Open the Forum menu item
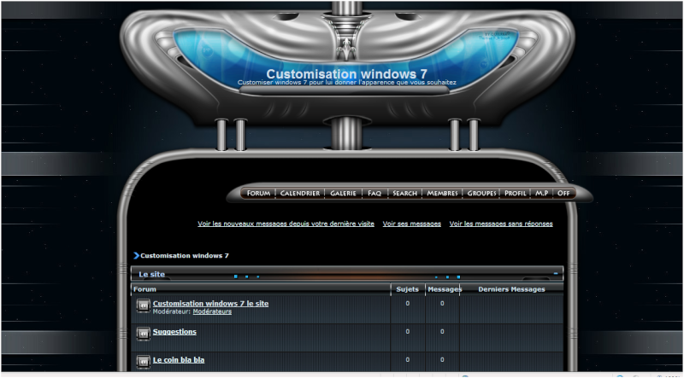The image size is (684, 378). point(258,193)
